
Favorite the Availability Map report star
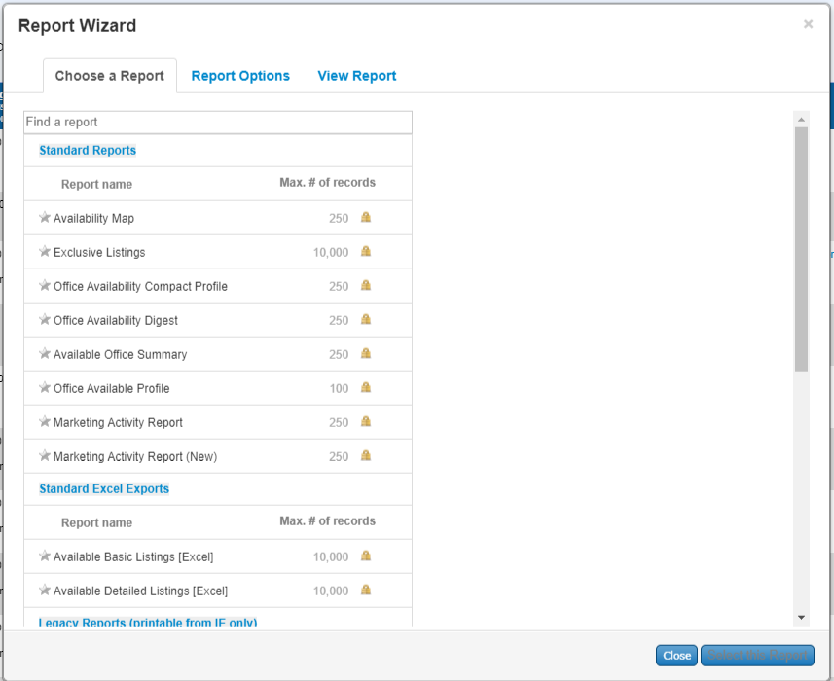pyautogui.click(x=45, y=217)
